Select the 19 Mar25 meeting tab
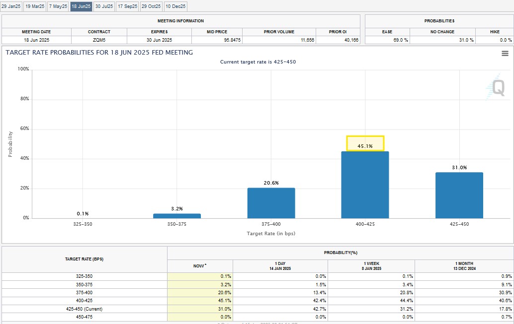This screenshot has width=514, height=324. 35,6
